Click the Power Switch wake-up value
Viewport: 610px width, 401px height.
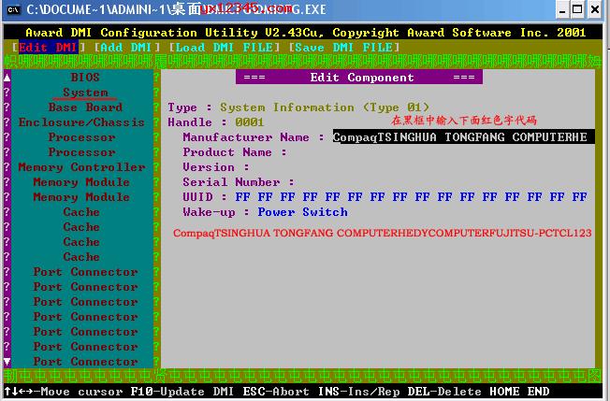(303, 212)
